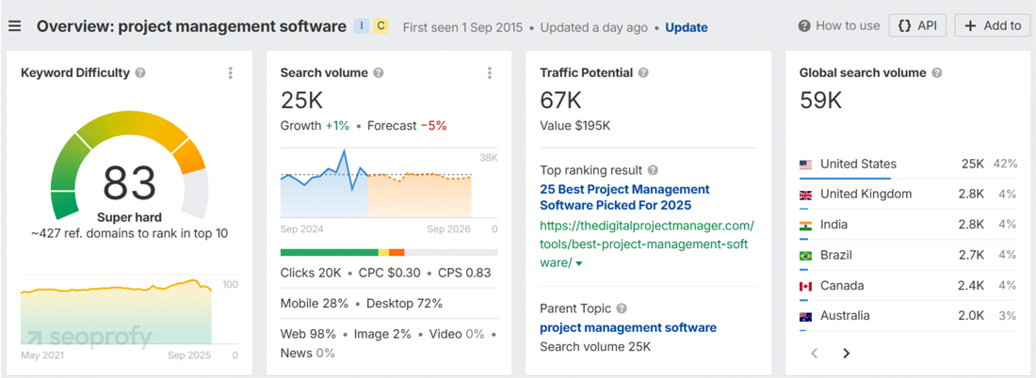Viewport: 1036px width, 378px height.
Task: Open 25 Best Project Management Software link
Action: pyautogui.click(x=624, y=197)
